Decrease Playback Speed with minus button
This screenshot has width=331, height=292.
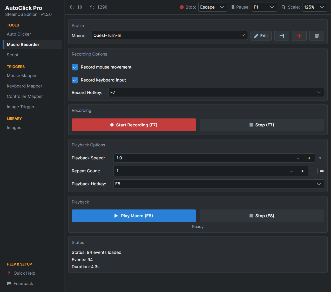[x=298, y=158]
